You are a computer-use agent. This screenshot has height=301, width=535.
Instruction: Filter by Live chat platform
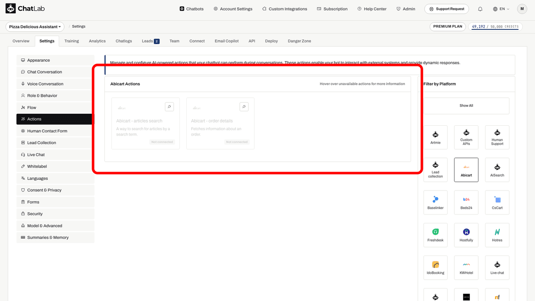tap(497, 268)
